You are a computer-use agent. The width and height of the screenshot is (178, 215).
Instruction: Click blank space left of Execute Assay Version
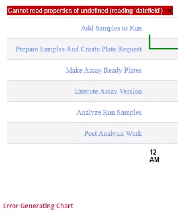pos(41,91)
